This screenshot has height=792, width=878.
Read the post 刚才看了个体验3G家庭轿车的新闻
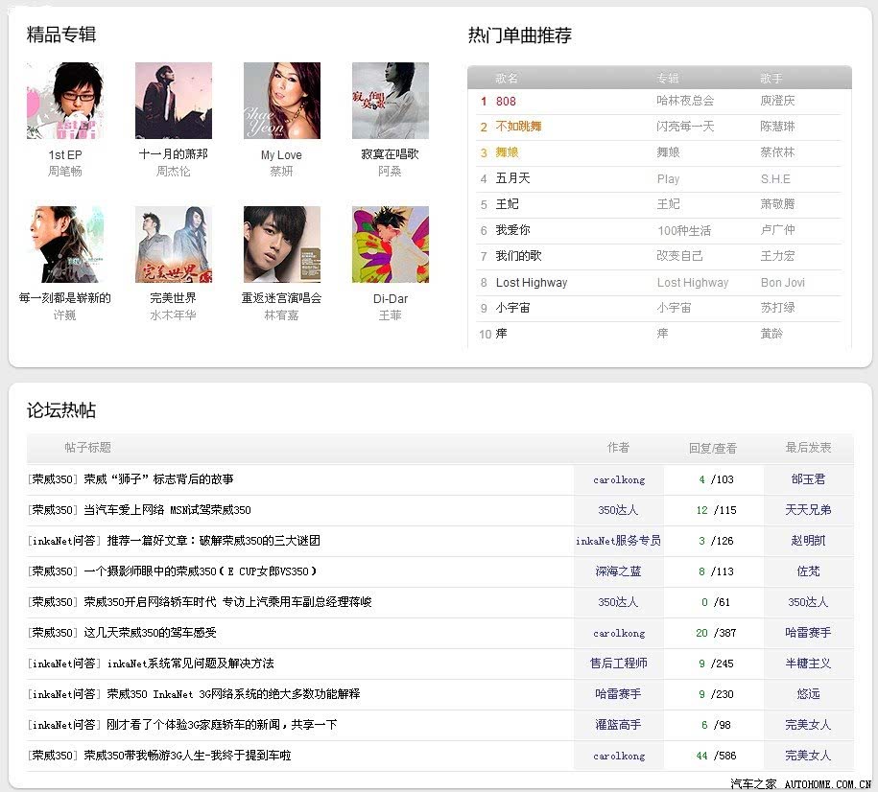(222, 725)
